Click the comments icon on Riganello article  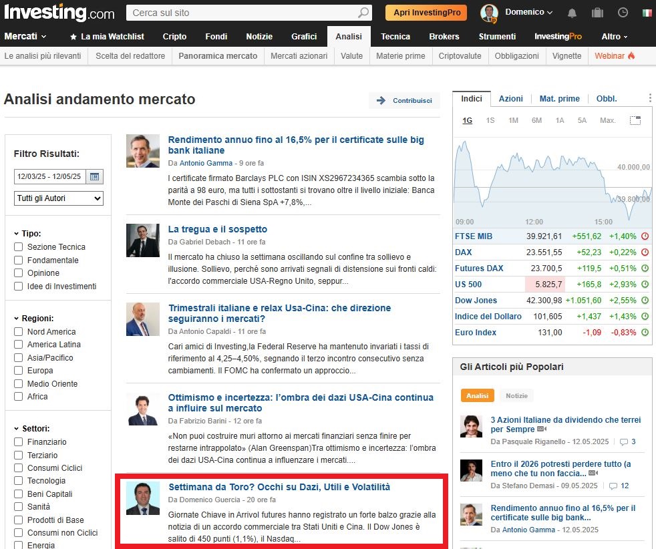(624, 442)
